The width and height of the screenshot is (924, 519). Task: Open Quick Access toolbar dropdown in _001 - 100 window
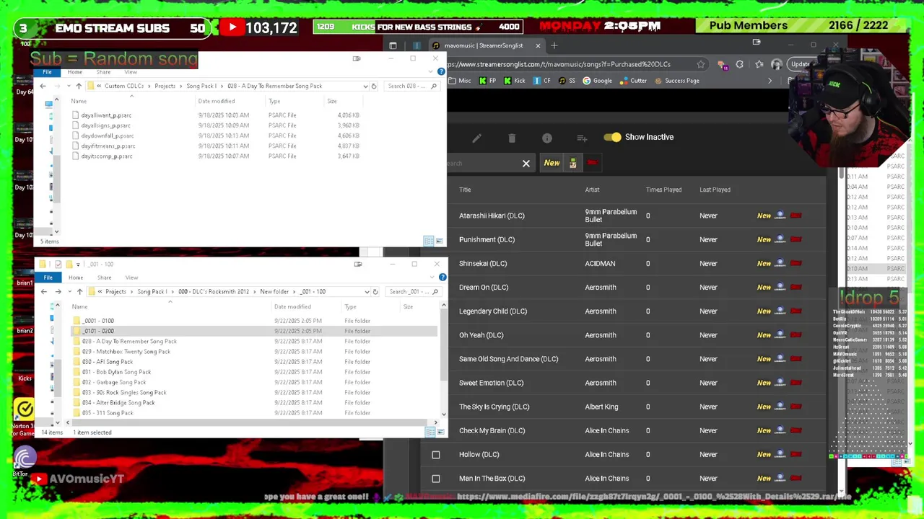coord(77,264)
